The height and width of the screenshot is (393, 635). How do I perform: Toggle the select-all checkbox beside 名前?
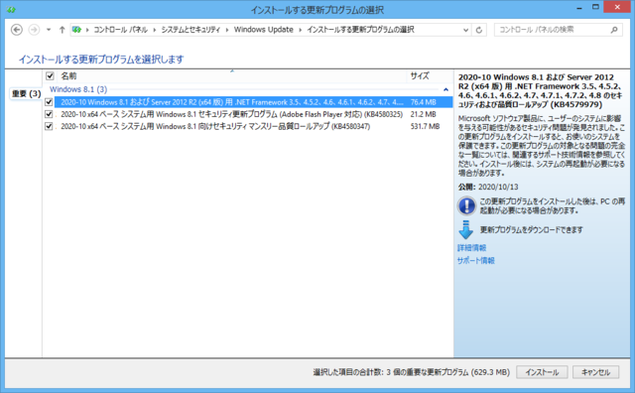(50, 75)
